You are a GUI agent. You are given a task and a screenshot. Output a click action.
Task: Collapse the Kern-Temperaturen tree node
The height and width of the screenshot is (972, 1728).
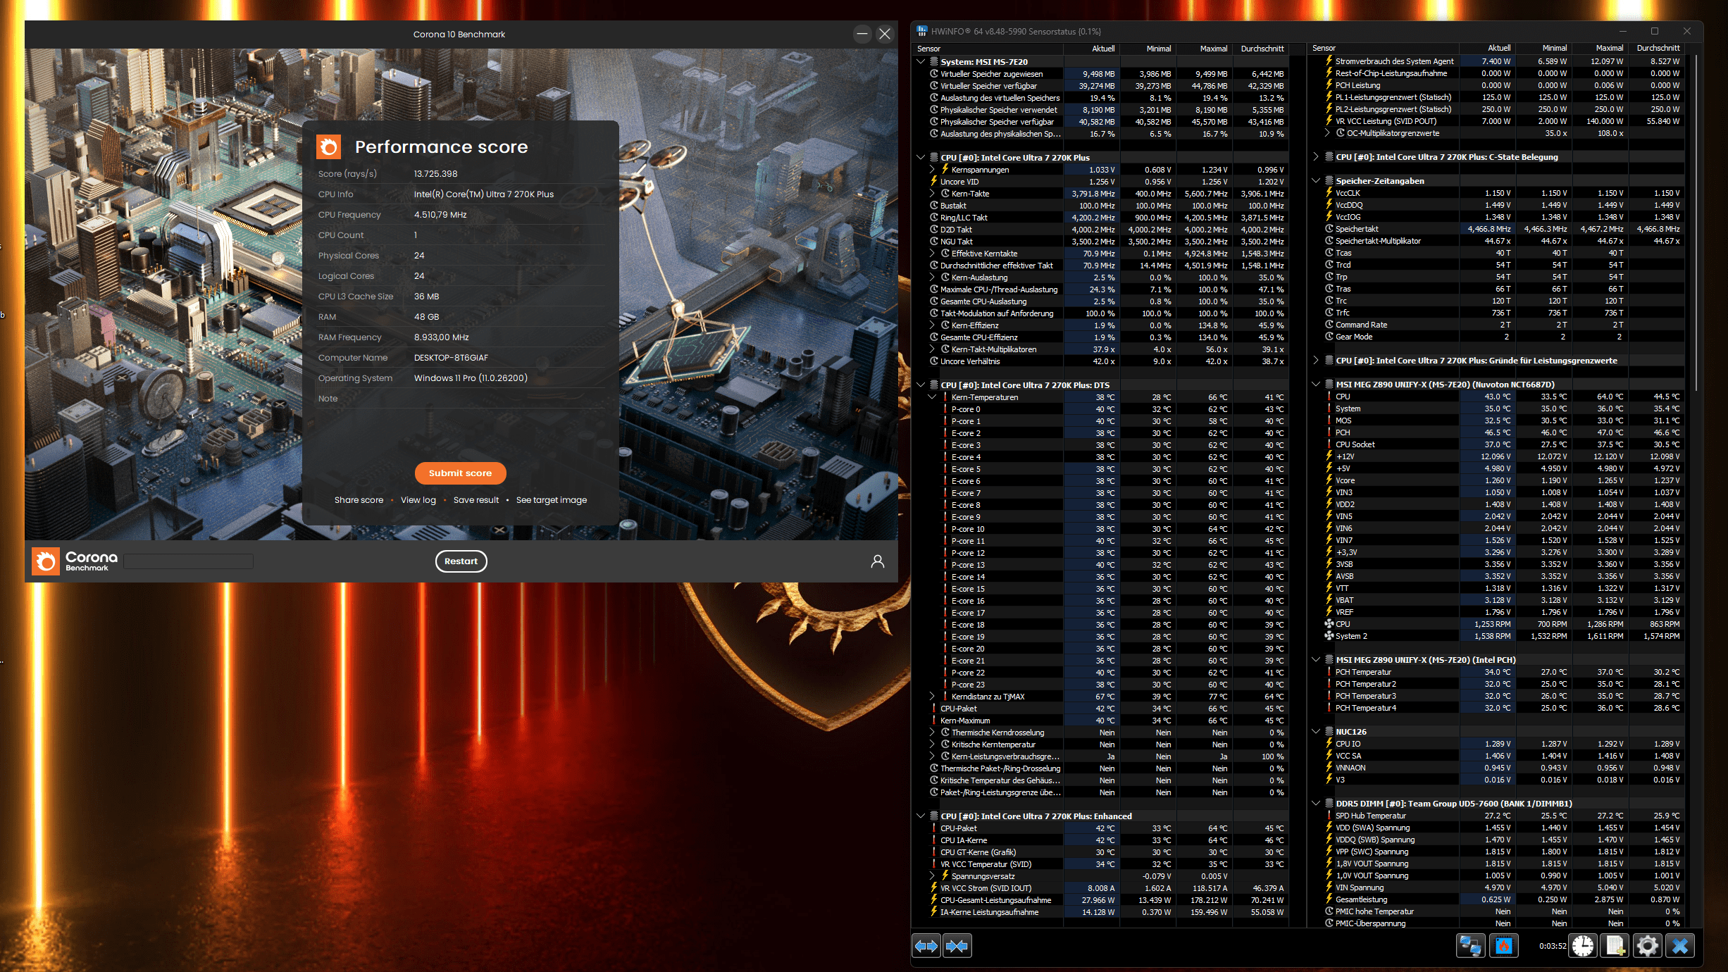click(x=932, y=397)
